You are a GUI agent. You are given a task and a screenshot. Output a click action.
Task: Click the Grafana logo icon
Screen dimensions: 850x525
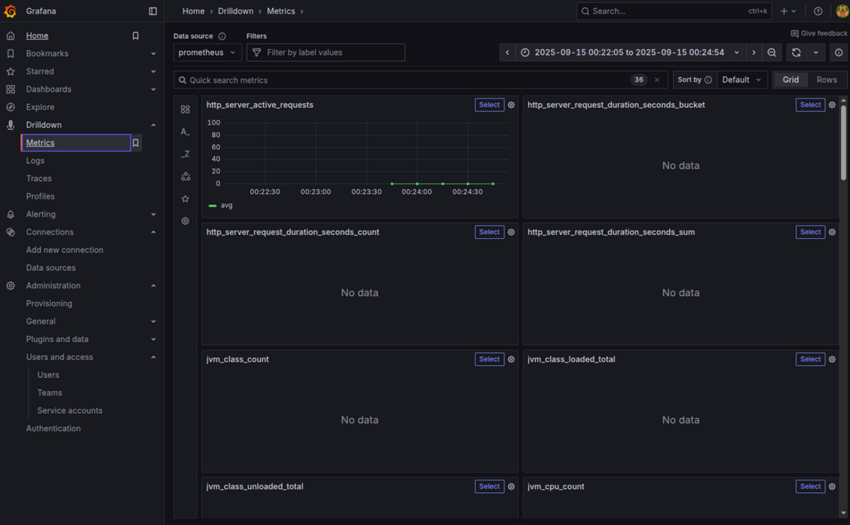point(10,11)
